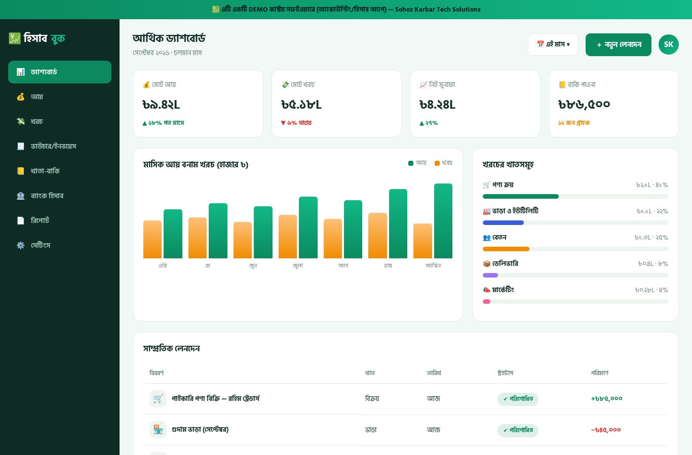Screen dimensions: 692x455
Task: Click the money icon on মোট খরচ card
Action: [x=285, y=84]
